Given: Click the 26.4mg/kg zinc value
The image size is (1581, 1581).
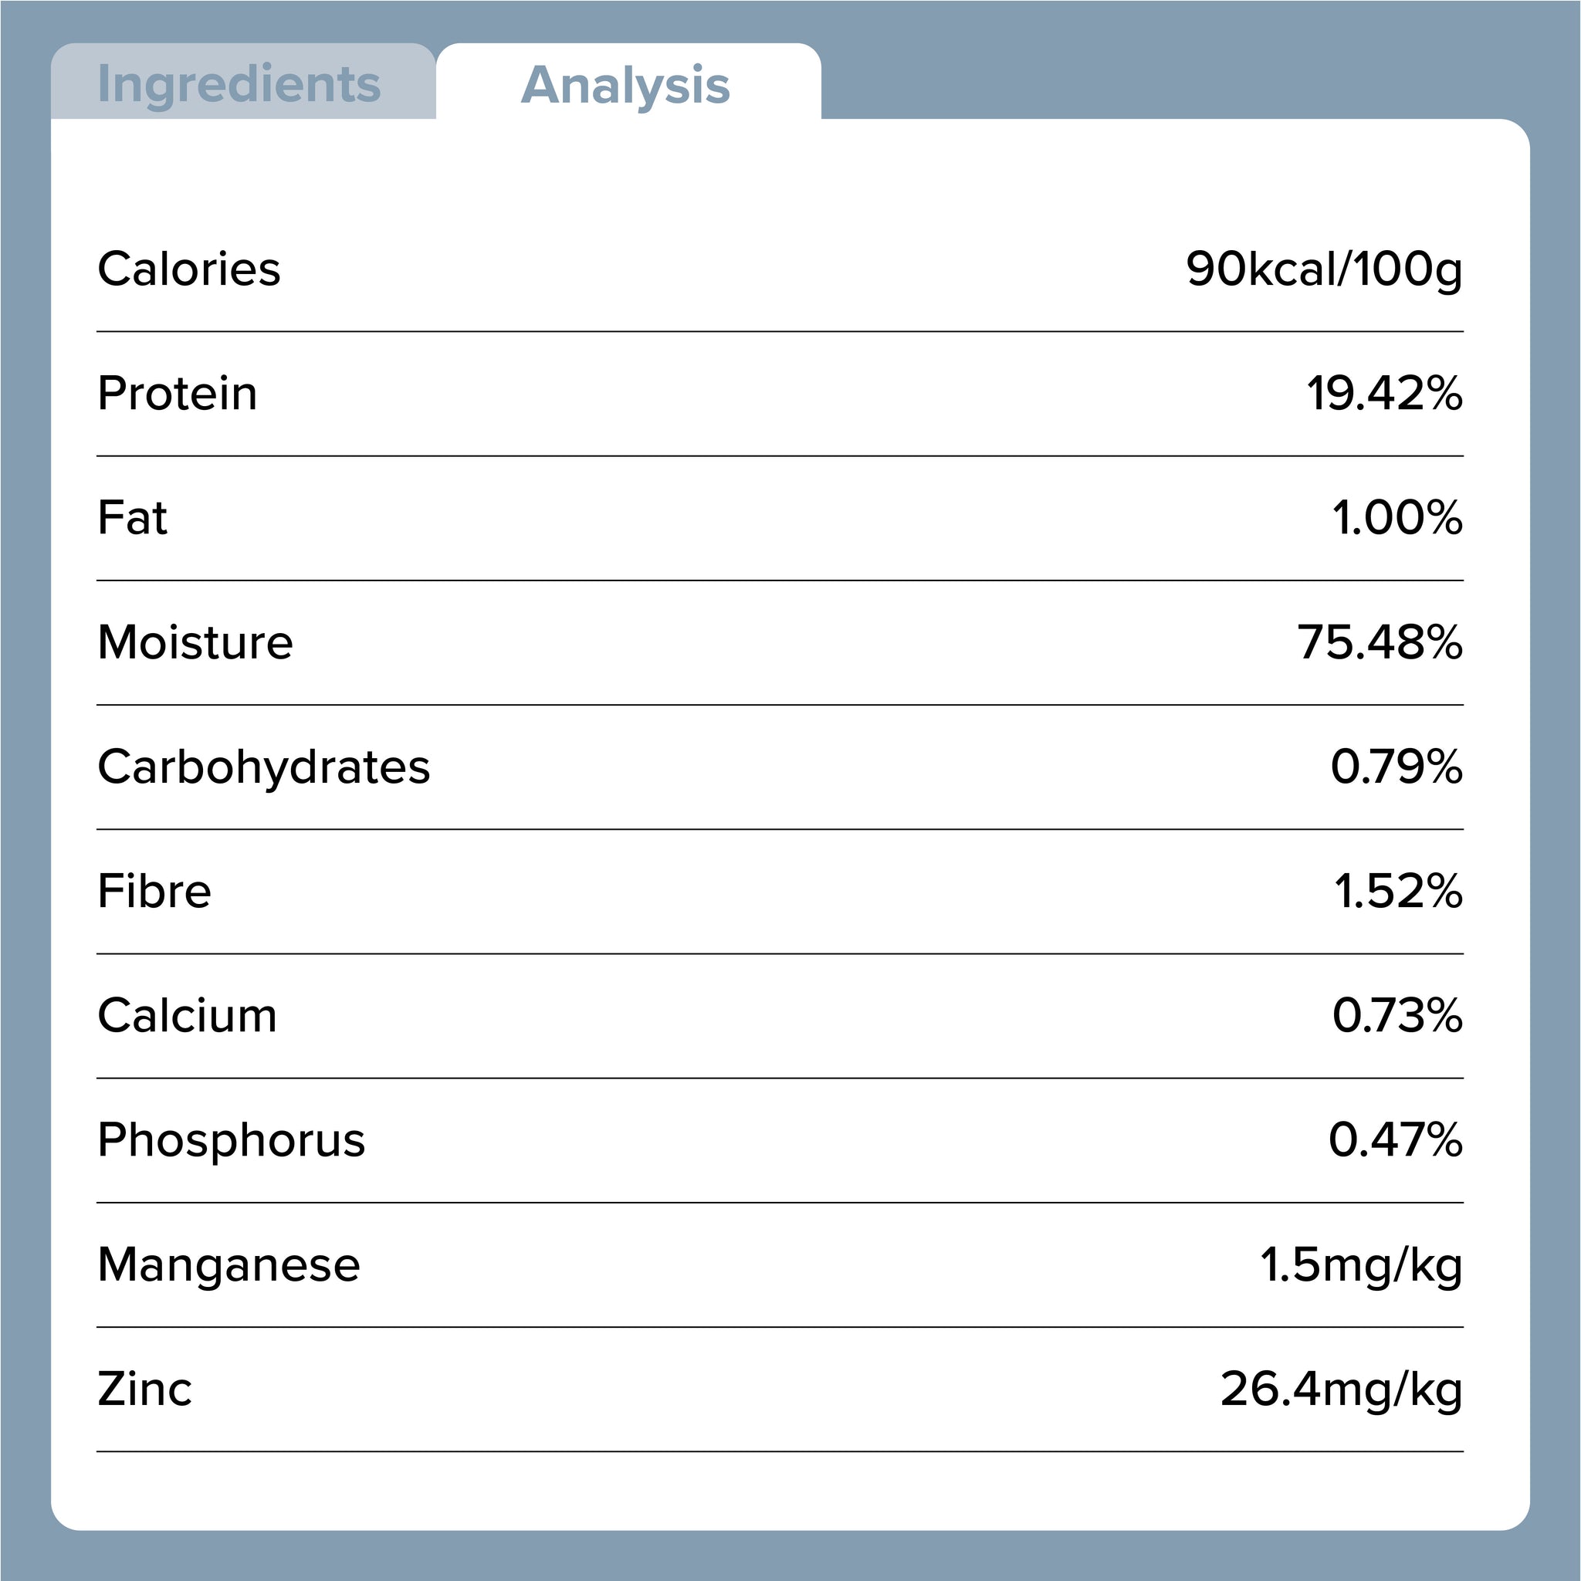Looking at the screenshot, I should click(x=1341, y=1390).
